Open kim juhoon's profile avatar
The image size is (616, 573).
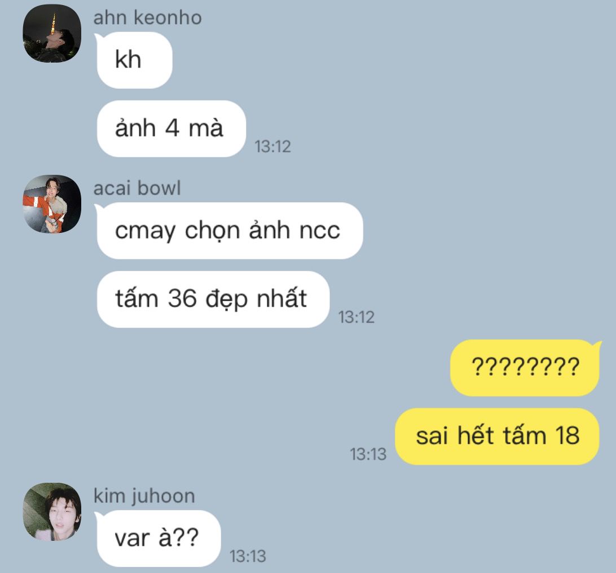(52, 512)
